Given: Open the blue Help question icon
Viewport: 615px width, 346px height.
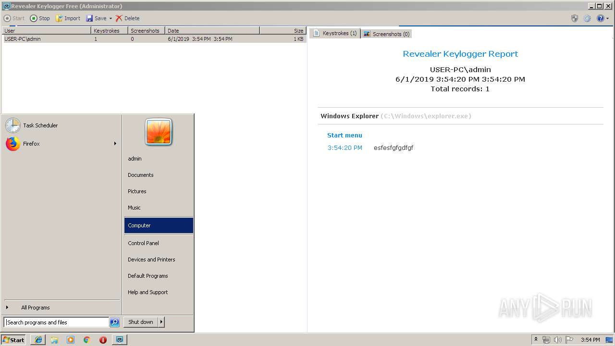Looking at the screenshot, I should (x=600, y=18).
